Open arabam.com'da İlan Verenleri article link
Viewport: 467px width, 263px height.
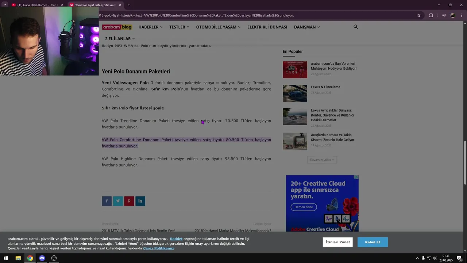tap(333, 66)
